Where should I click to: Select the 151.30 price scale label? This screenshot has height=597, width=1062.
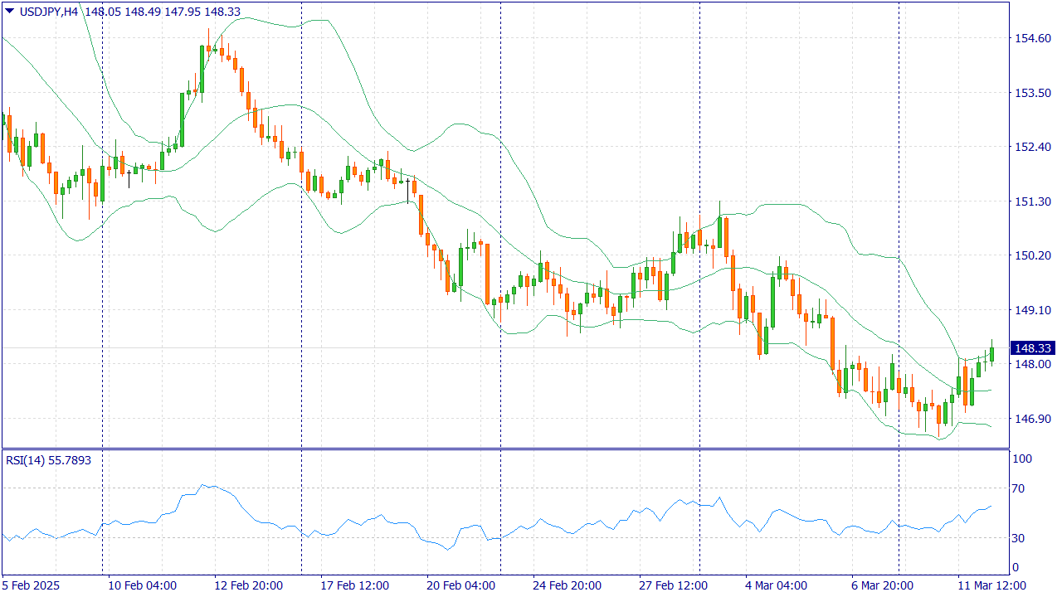(x=1033, y=201)
